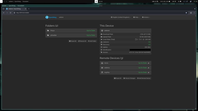Expand the nova remote device panel
198x111 pixels.
125,63
